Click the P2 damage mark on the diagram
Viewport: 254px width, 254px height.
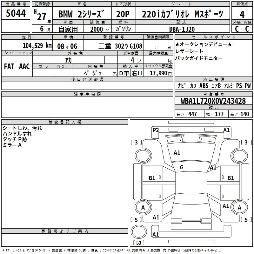point(156,130)
